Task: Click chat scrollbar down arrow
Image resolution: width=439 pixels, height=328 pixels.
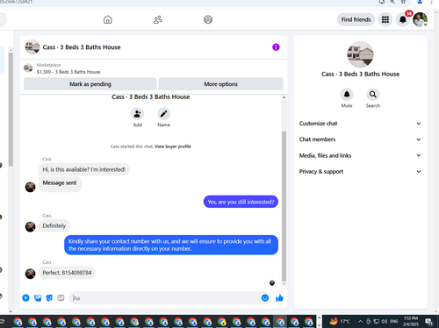Action: coord(284,284)
